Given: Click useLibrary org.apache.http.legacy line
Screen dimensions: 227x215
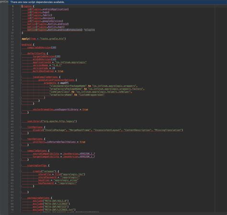Looking at the screenshot, I should pyautogui.click(x=52, y=121).
